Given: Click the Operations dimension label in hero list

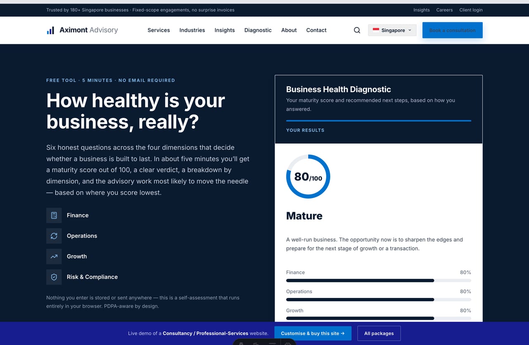Looking at the screenshot, I should coord(82,236).
